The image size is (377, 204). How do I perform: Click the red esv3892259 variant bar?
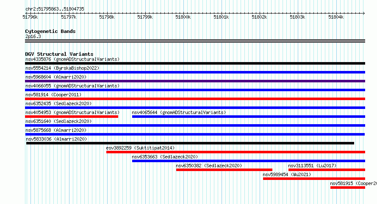tap(236, 152)
